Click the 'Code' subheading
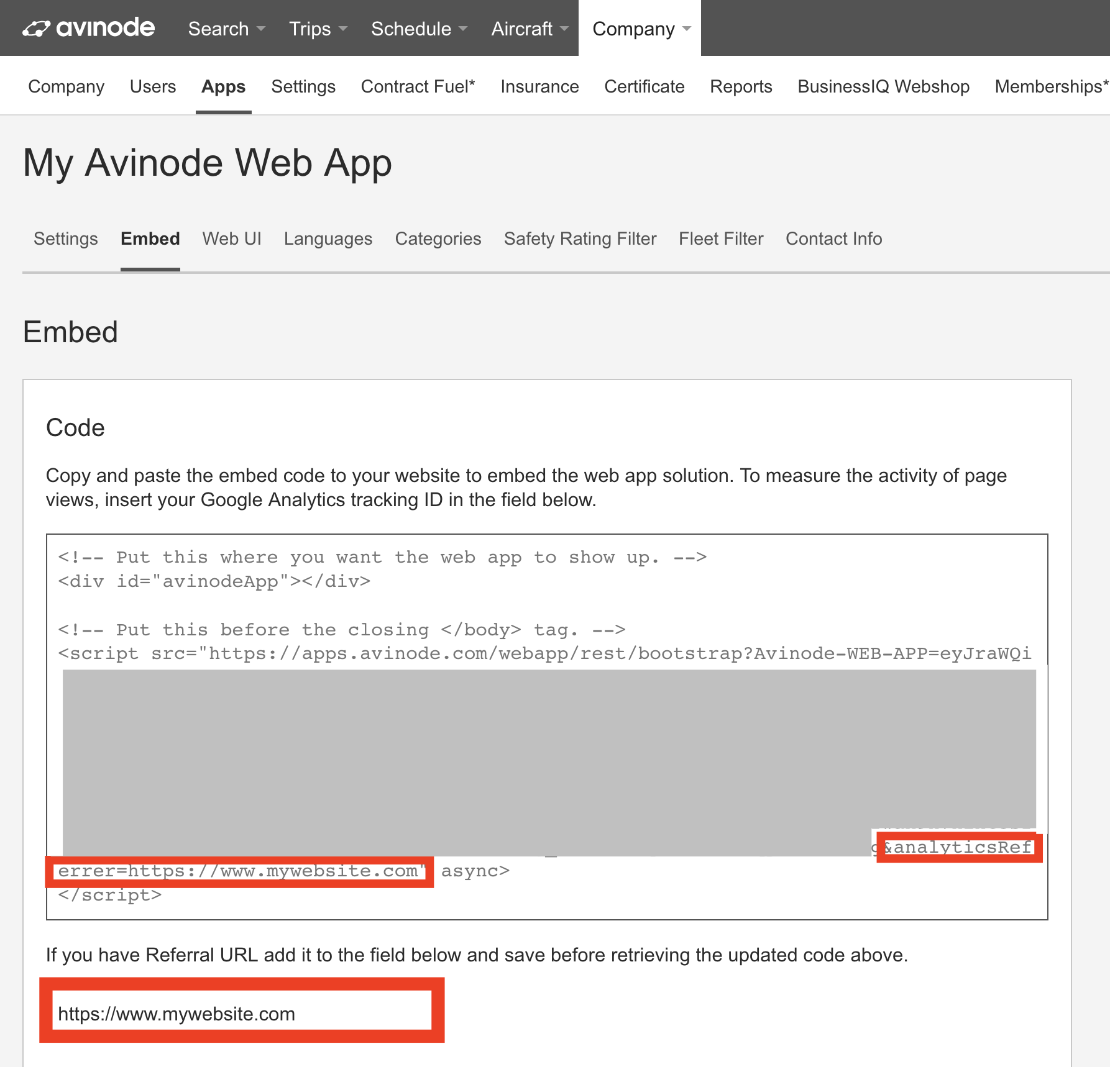This screenshot has height=1067, width=1110. (75, 428)
